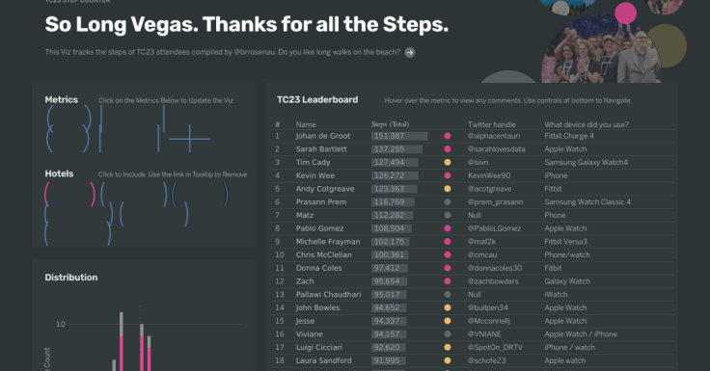
Task: Click the yellow dot in Jesse's row
Action: click(448, 321)
